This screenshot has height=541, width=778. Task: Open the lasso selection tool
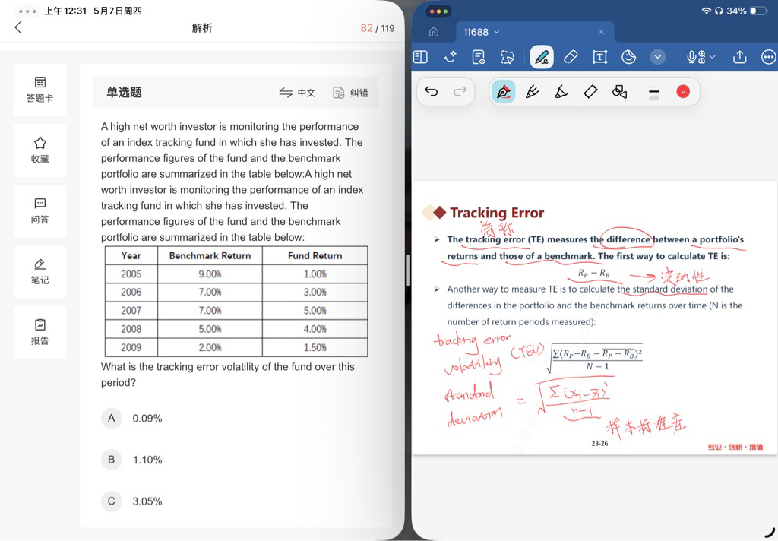(x=507, y=57)
